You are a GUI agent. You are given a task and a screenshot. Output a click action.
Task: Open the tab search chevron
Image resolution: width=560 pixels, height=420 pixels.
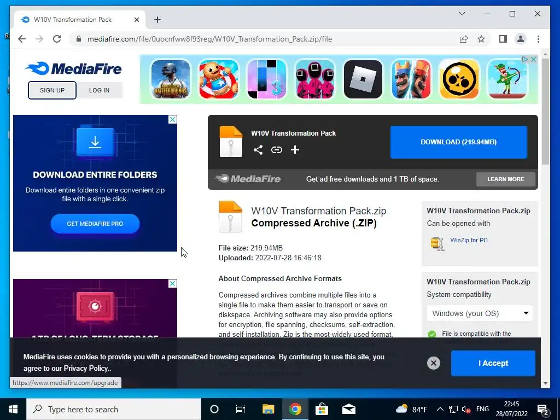tap(462, 14)
